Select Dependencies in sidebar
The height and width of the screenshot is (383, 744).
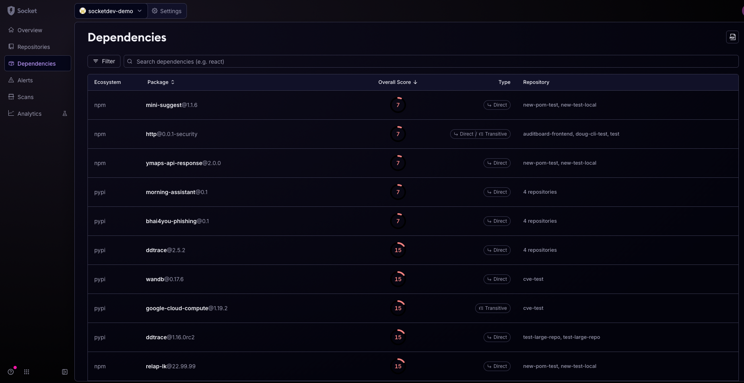[x=38, y=64]
